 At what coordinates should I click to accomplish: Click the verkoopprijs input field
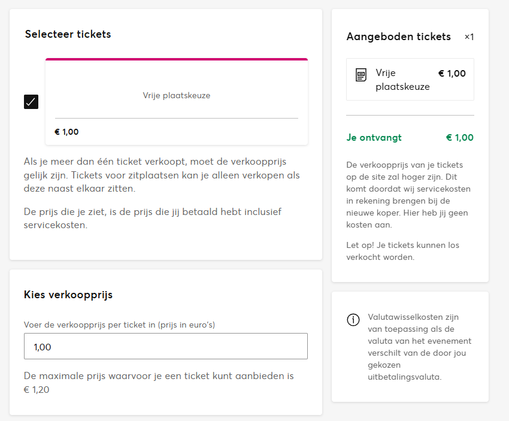(166, 346)
